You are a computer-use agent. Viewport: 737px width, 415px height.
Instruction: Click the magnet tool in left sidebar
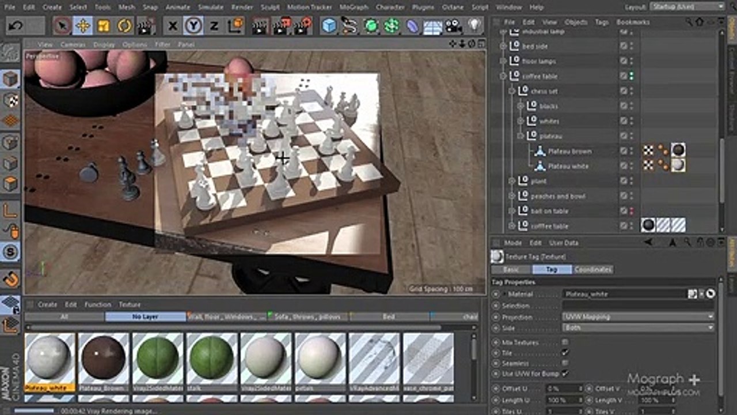pyautogui.click(x=10, y=280)
